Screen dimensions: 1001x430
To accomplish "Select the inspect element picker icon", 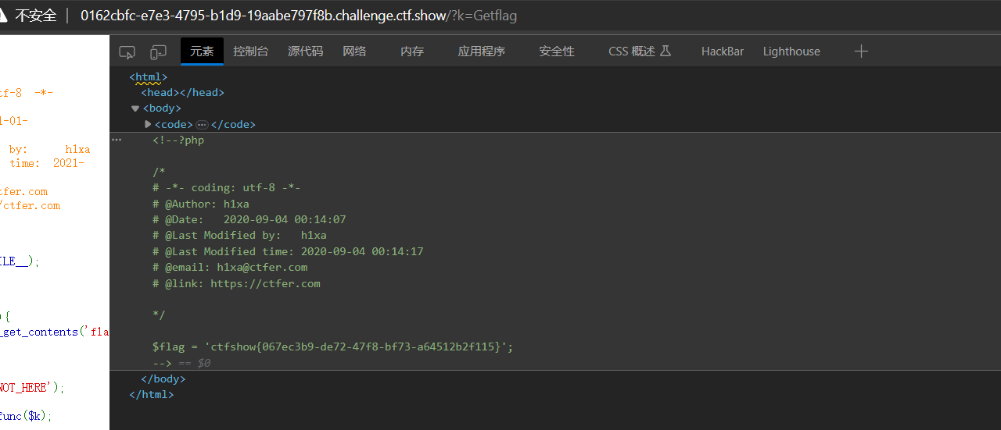I will [x=127, y=52].
